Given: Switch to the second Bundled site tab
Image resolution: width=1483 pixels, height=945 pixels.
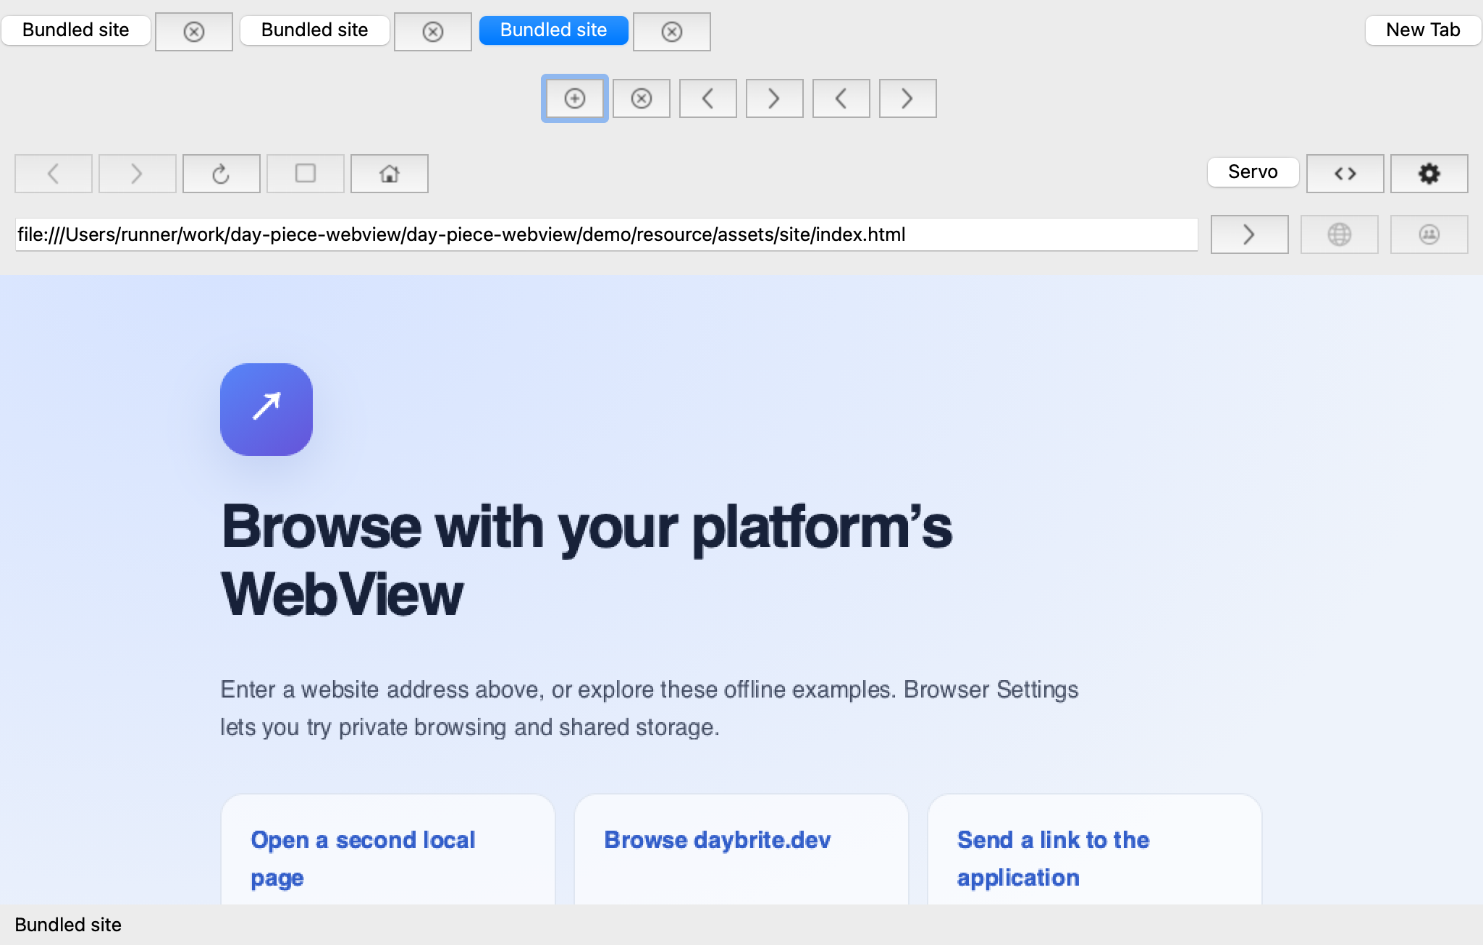Looking at the screenshot, I should click(x=315, y=30).
